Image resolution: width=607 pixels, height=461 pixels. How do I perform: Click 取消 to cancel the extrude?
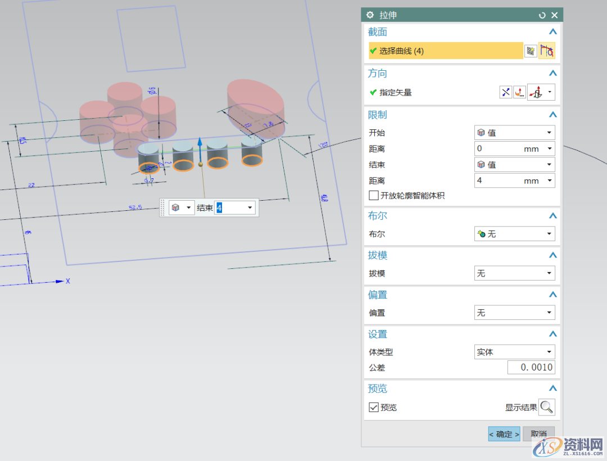[538, 433]
